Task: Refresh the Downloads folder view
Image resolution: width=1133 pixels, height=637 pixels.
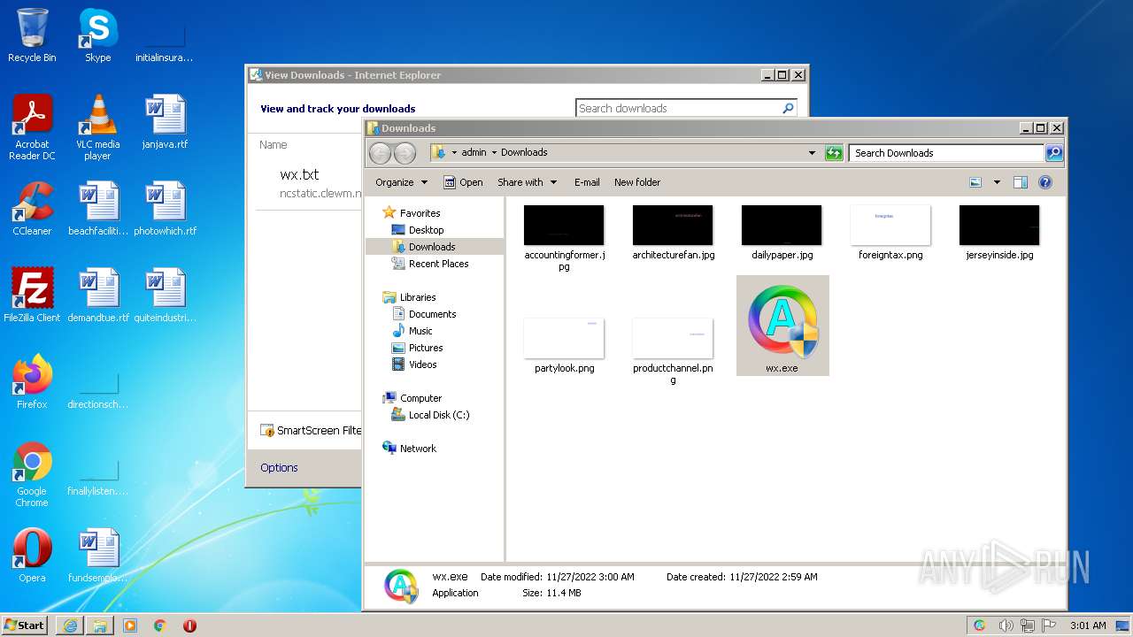Action: 834,153
